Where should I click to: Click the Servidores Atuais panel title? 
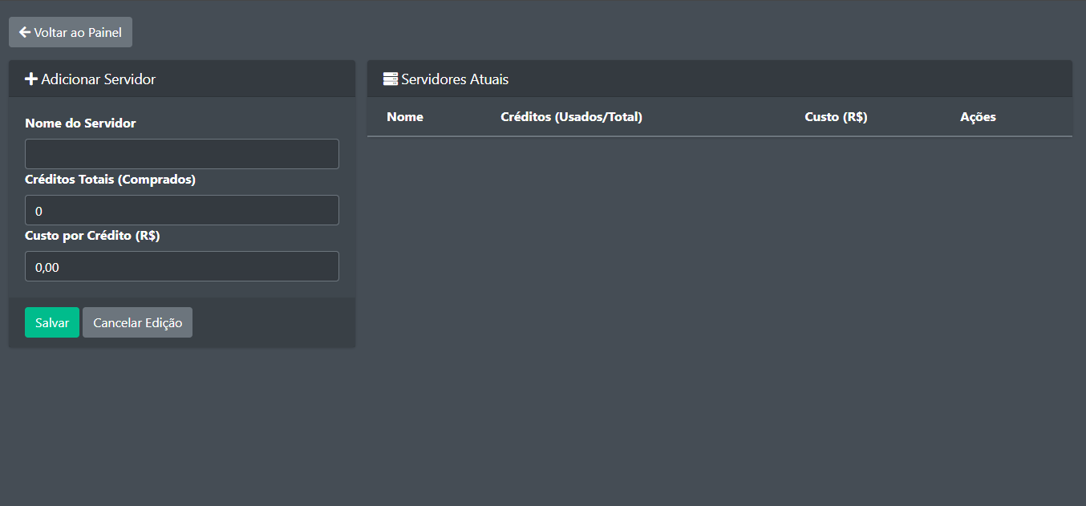(x=455, y=79)
